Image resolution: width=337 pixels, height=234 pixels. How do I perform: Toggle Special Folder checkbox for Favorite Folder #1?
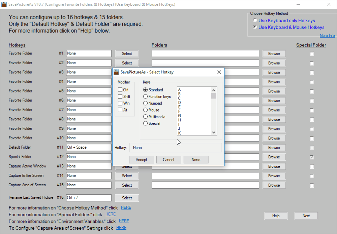[312, 54]
